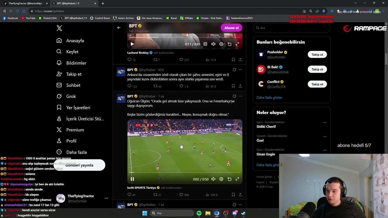Go back with profile header arrow
The image size is (388, 218).
pyautogui.click(x=119, y=28)
